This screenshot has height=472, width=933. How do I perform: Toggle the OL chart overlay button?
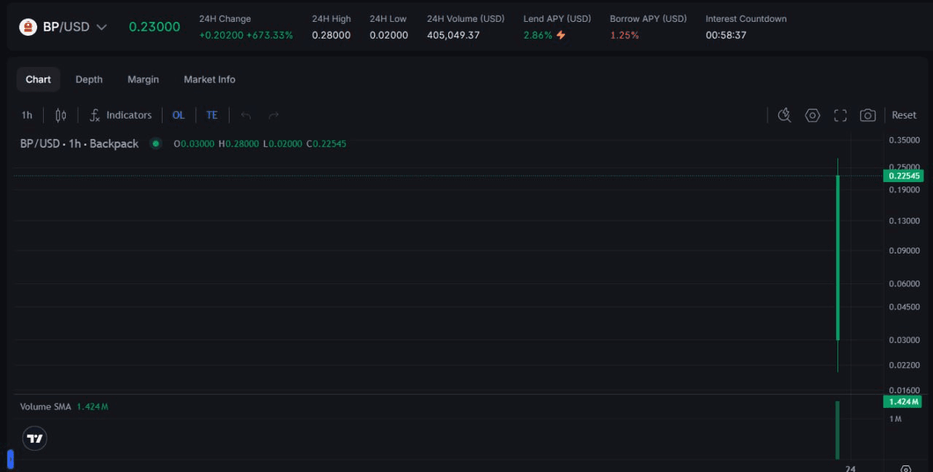click(179, 115)
